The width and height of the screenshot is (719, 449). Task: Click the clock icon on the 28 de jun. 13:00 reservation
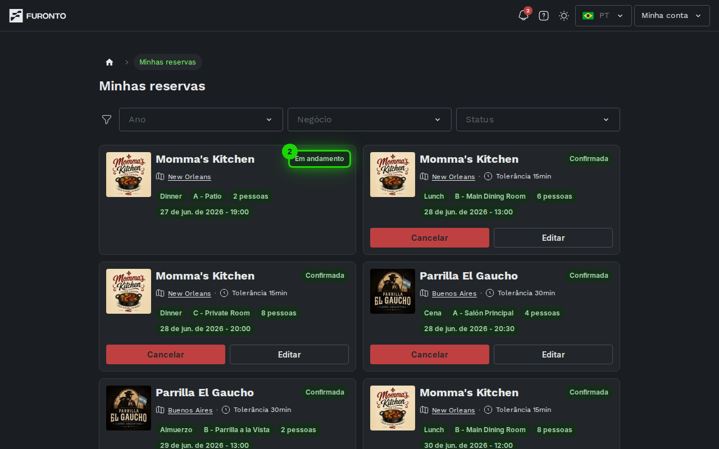click(x=488, y=176)
